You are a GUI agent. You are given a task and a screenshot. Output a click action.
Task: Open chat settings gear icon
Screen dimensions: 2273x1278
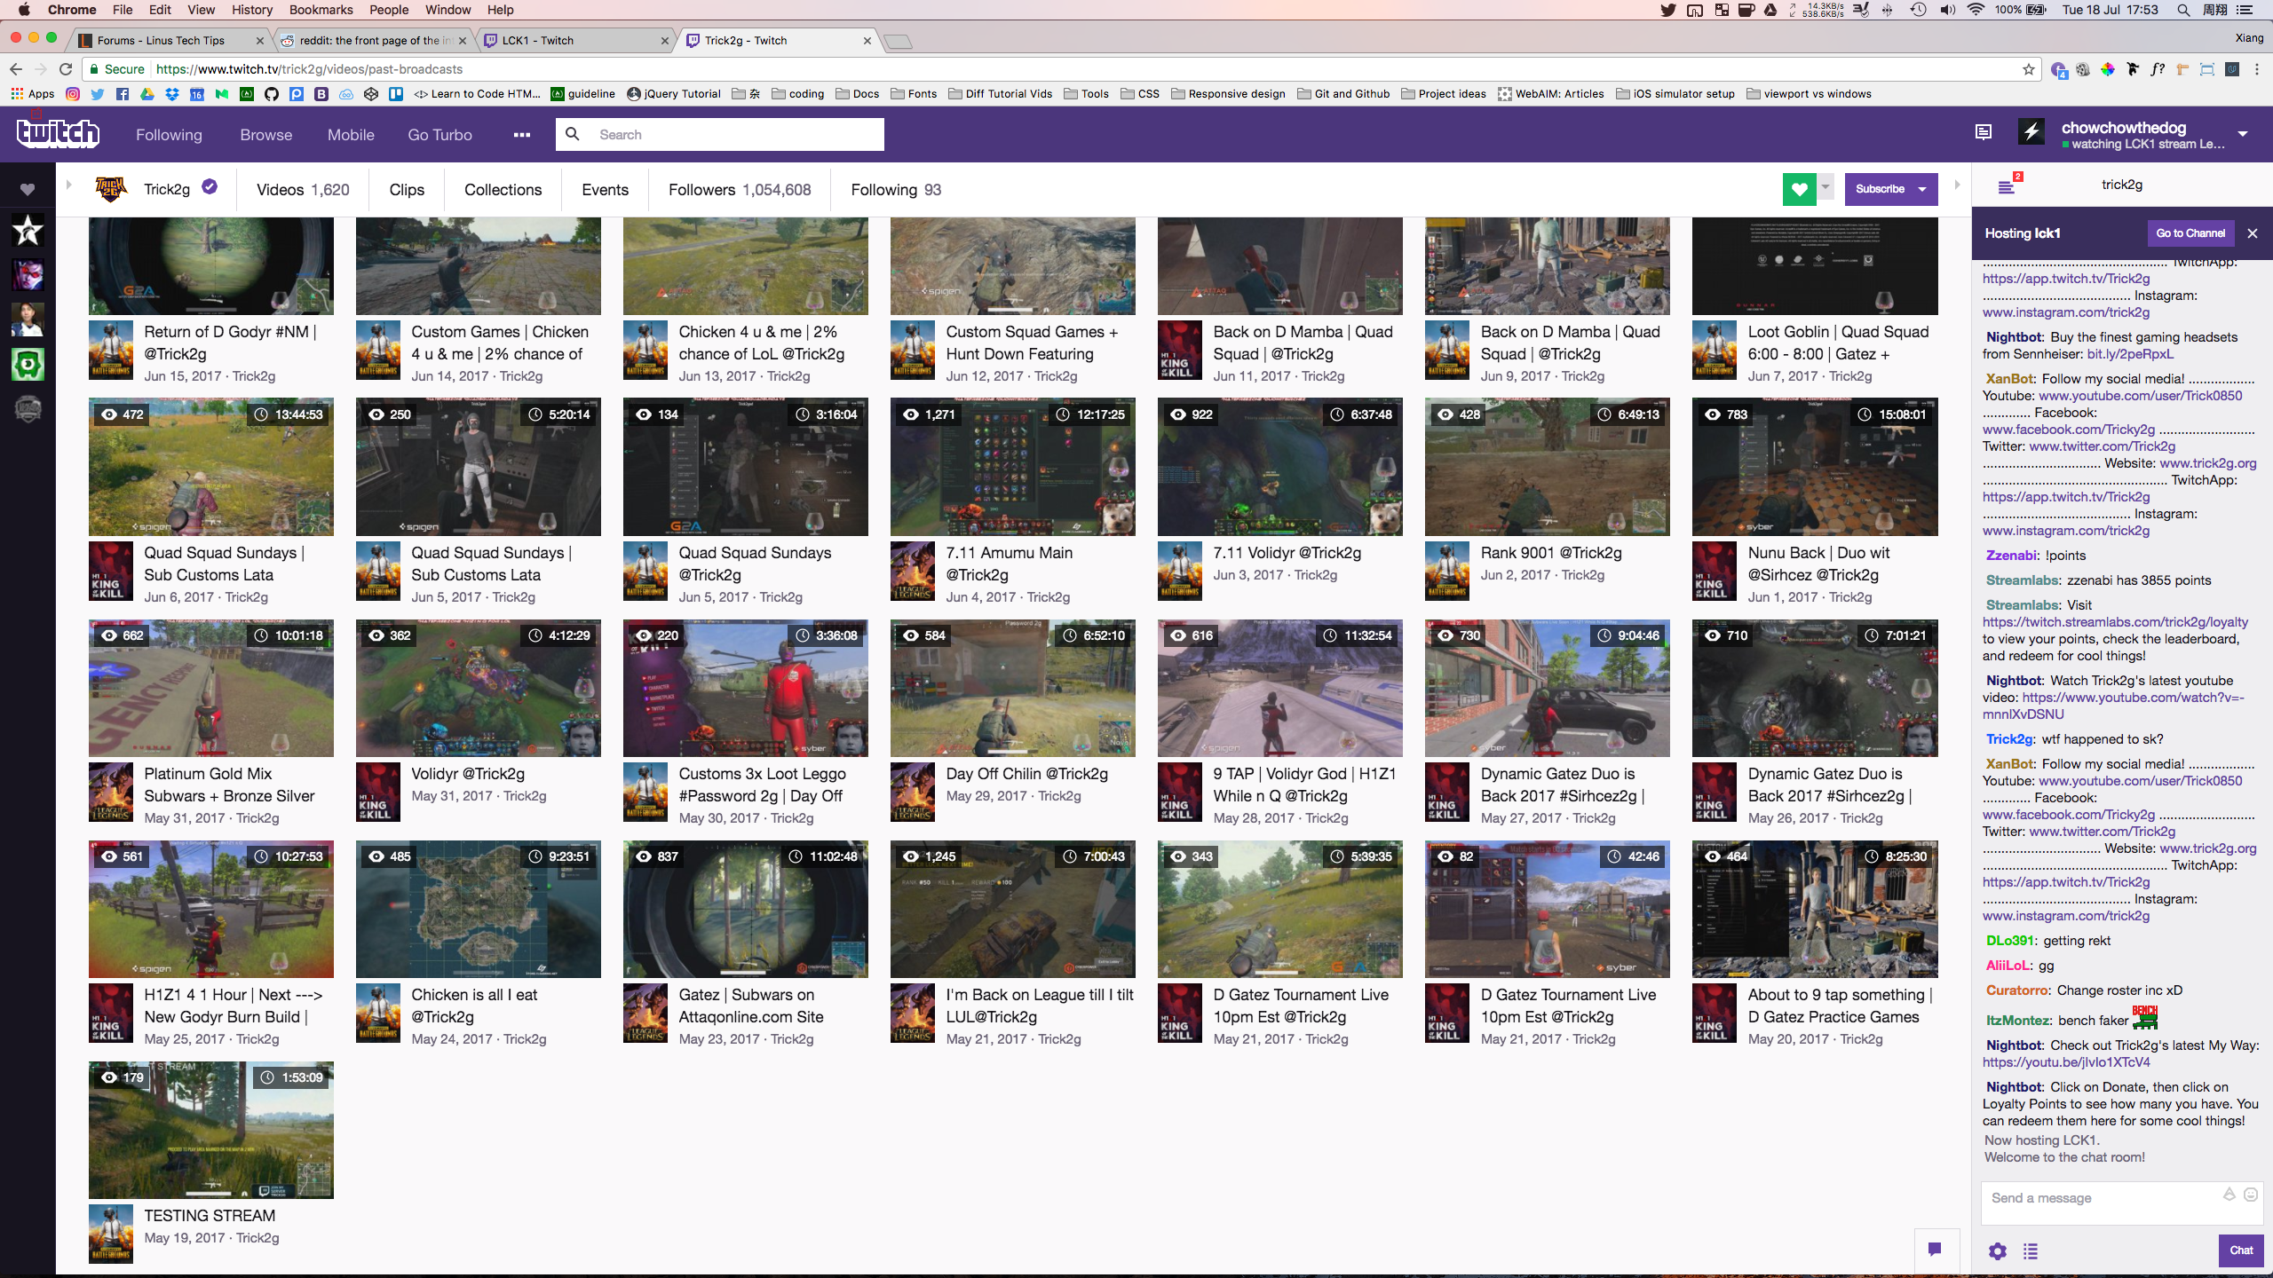pos(1998,1251)
